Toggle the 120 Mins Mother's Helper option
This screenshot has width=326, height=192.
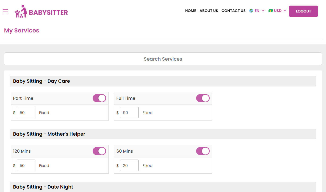click(x=99, y=151)
